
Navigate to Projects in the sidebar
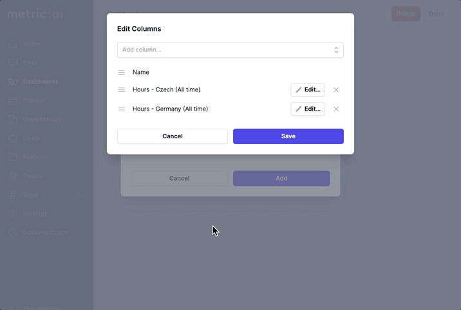coord(35,157)
